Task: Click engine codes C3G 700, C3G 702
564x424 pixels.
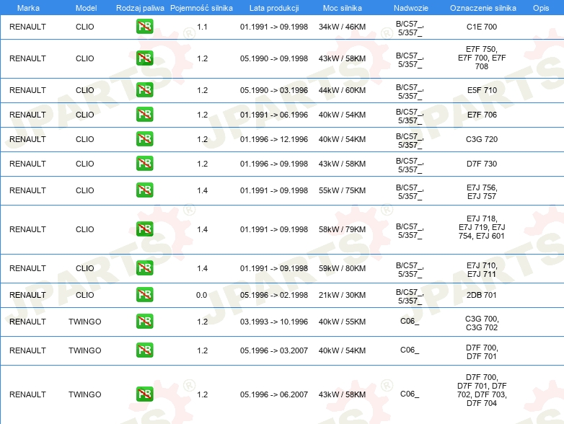Action: [x=482, y=323]
